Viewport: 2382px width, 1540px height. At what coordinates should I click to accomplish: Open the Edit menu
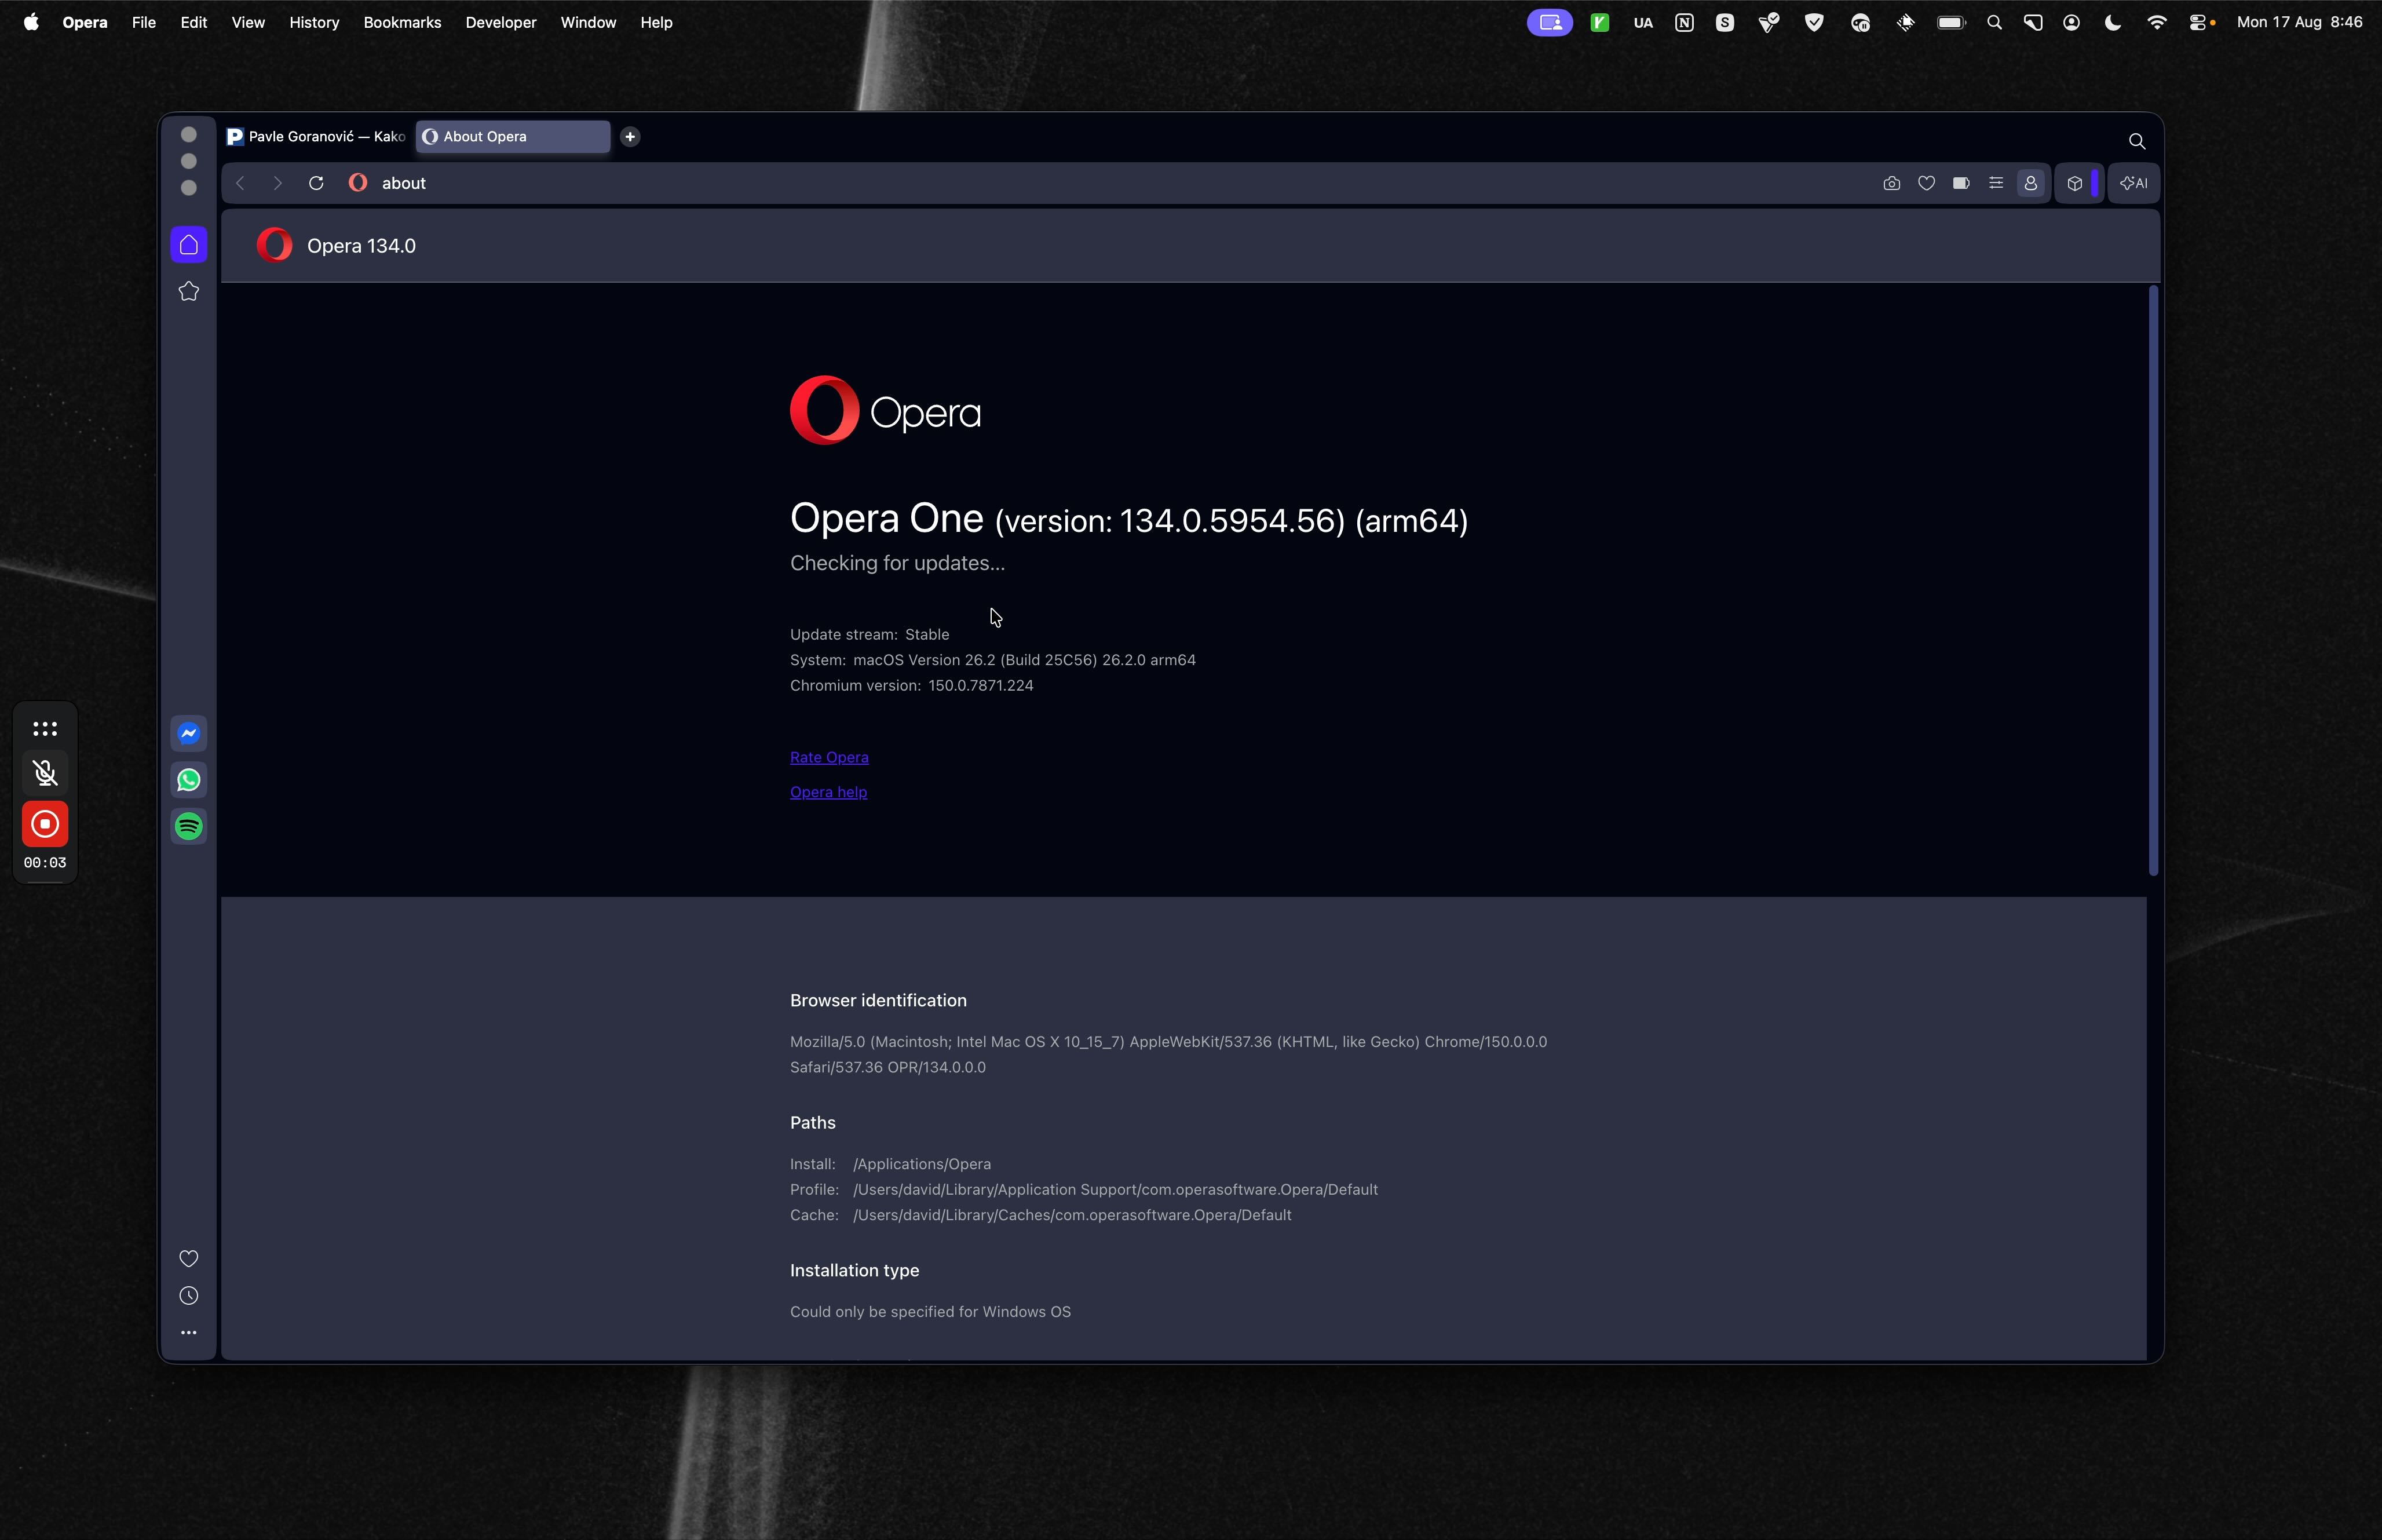(x=194, y=22)
